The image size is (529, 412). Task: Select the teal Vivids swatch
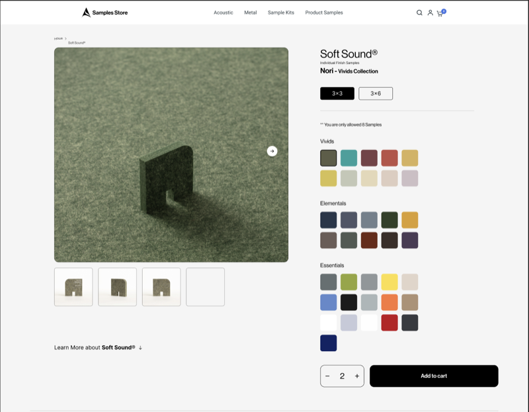[x=348, y=158]
